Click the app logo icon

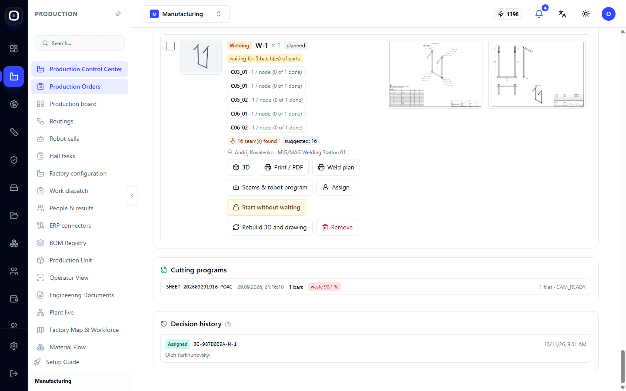(x=14, y=16)
